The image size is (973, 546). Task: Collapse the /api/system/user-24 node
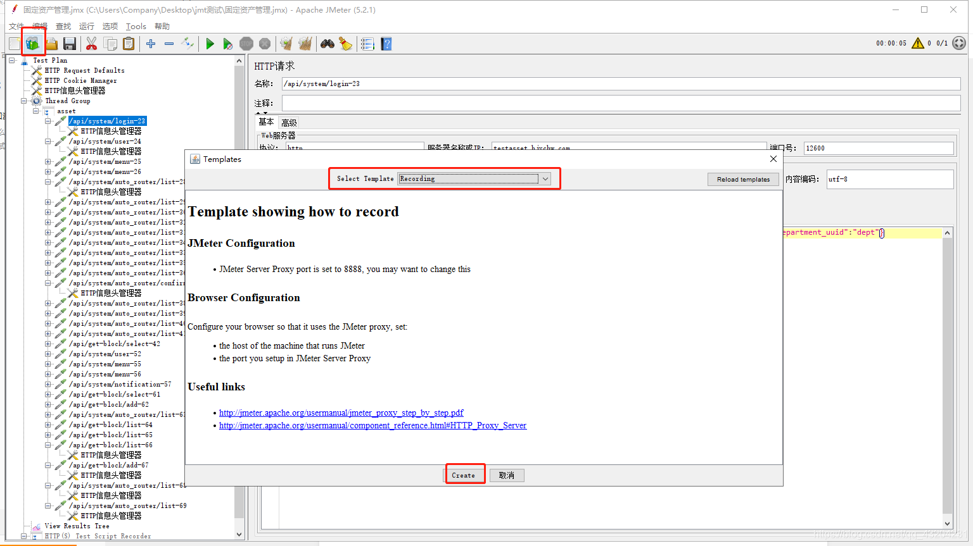48,141
